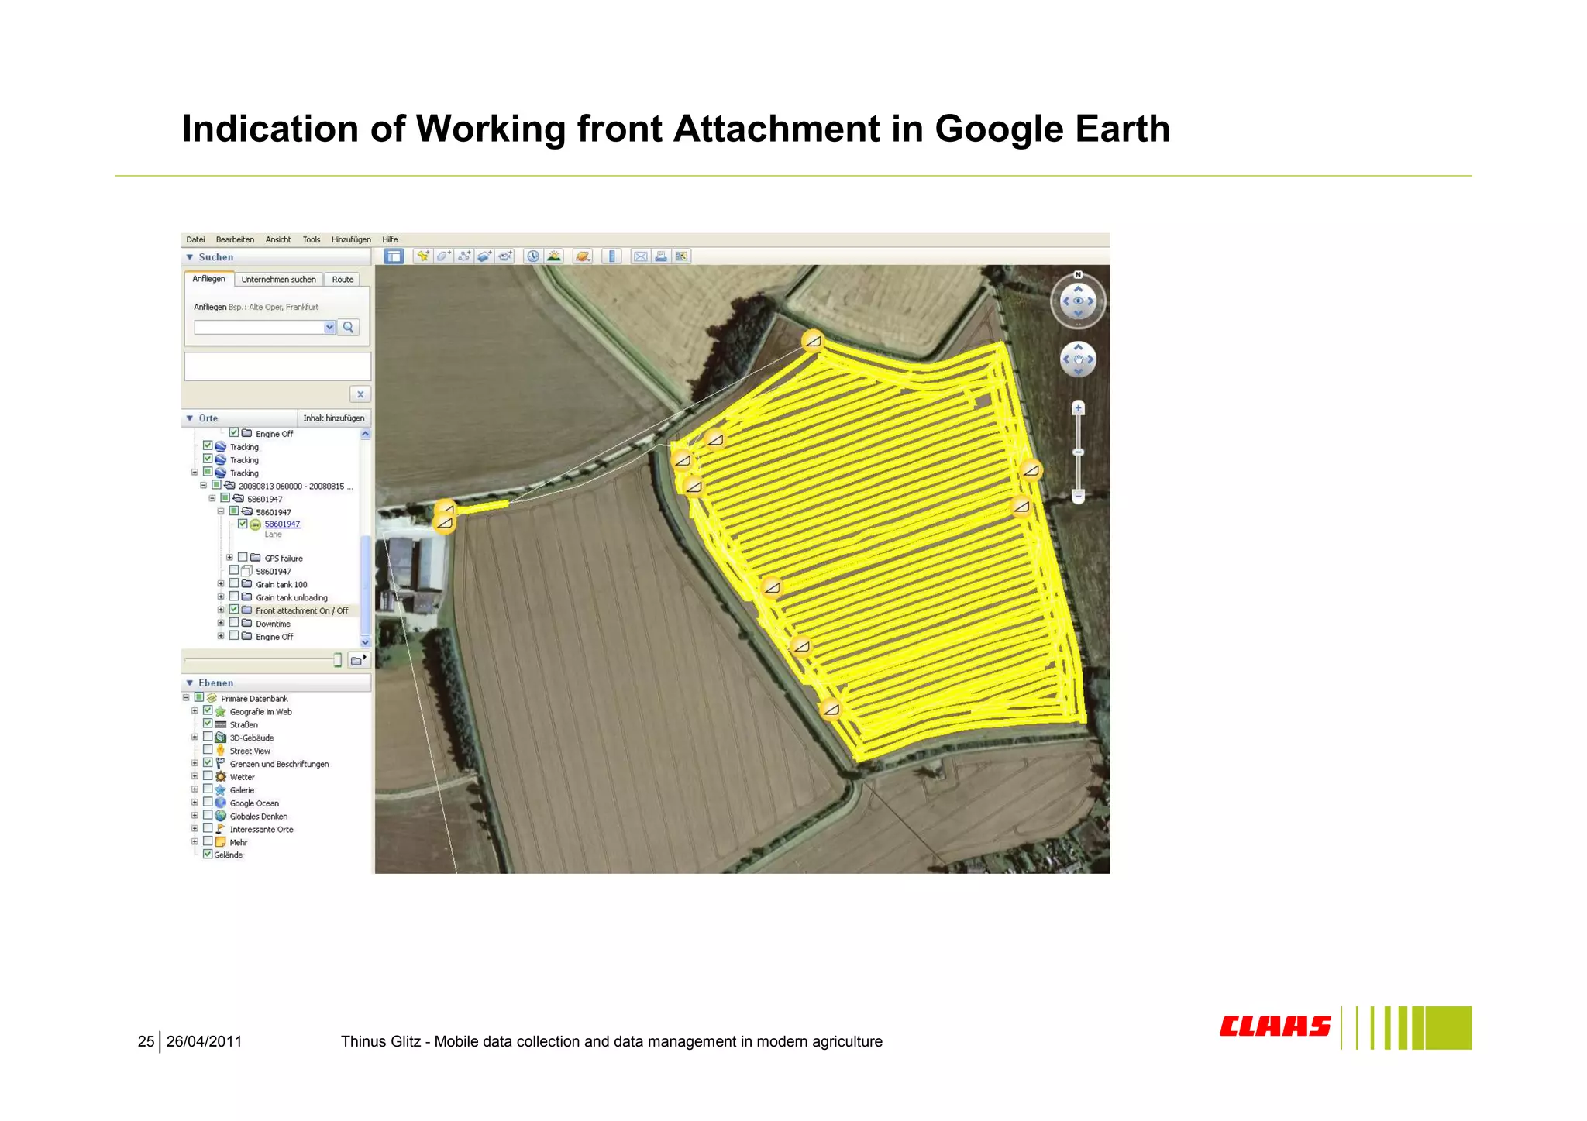Toggle the sidebar panel icon
1587x1121 pixels.
point(394,256)
